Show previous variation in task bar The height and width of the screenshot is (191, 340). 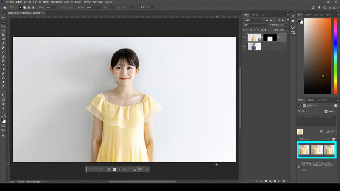click(119, 169)
